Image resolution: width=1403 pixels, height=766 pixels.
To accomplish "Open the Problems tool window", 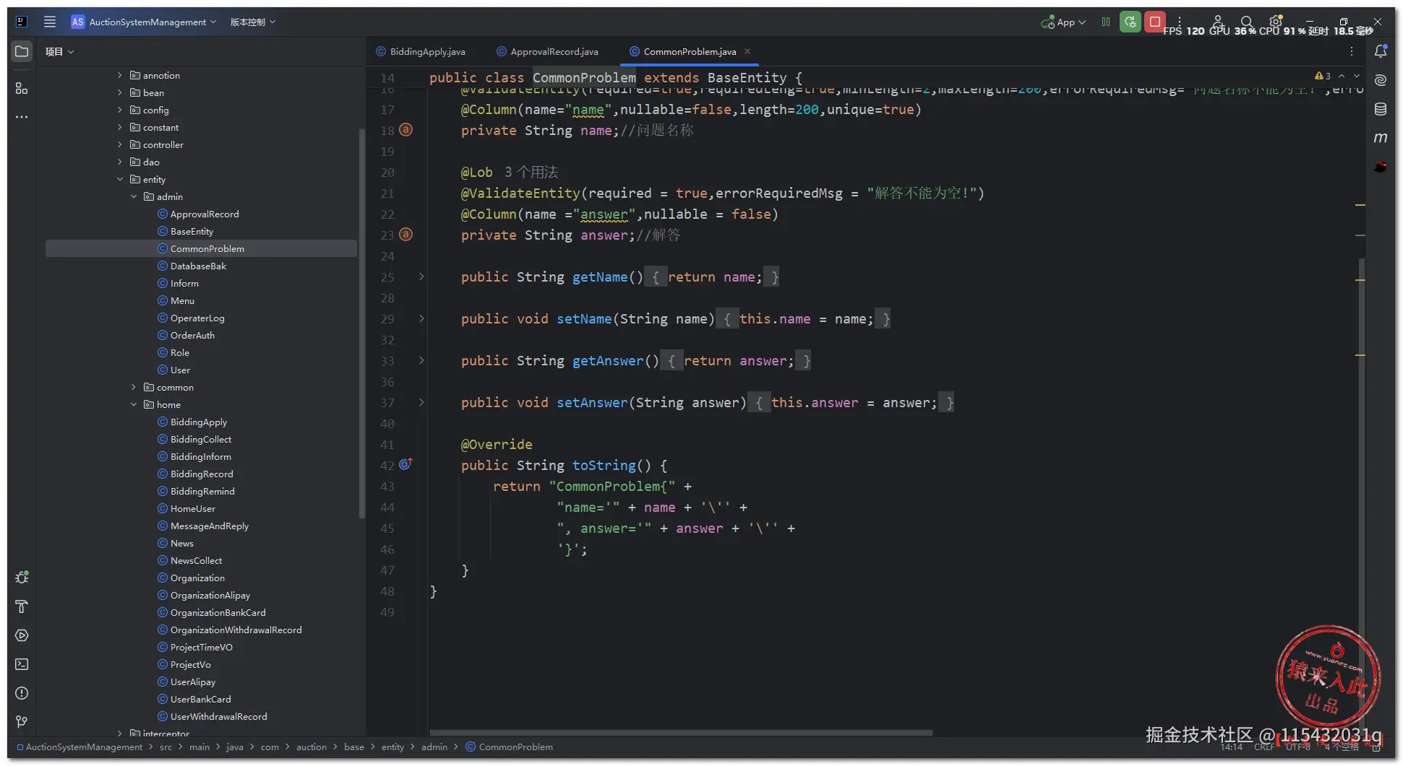I will (22, 693).
